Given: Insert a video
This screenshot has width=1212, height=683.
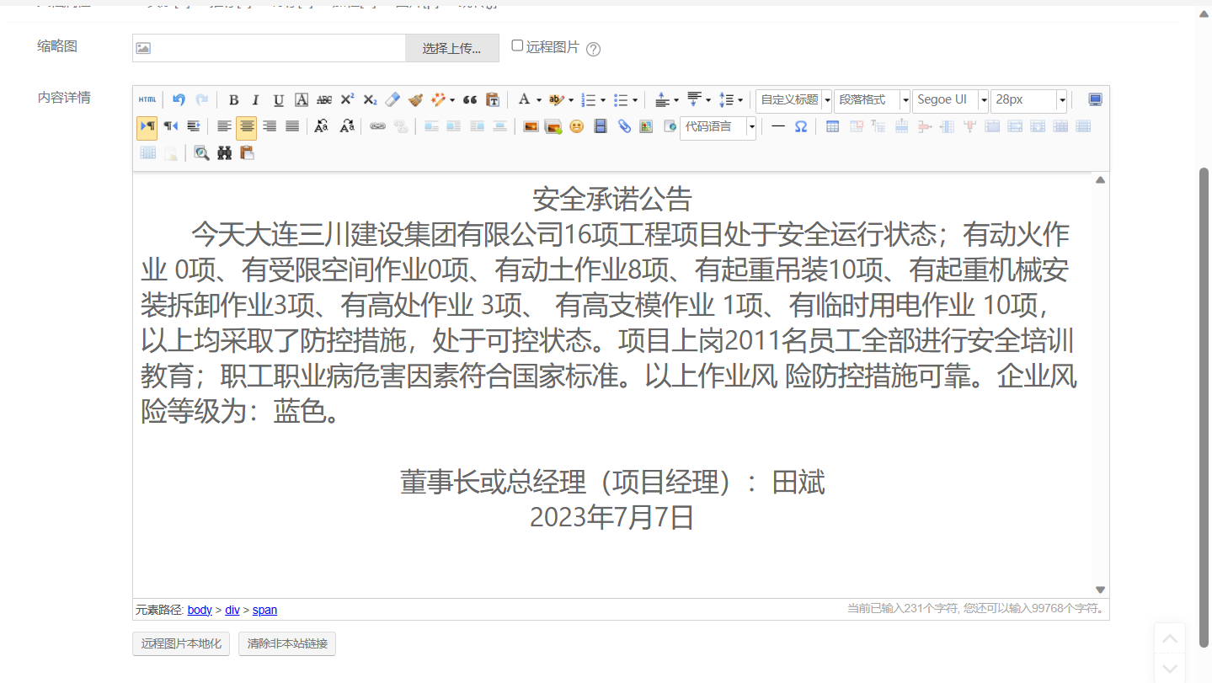Looking at the screenshot, I should (x=601, y=126).
